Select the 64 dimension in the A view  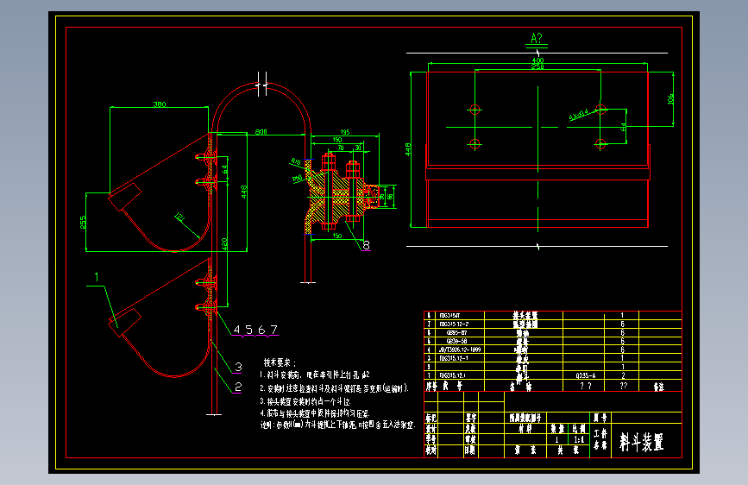click(x=623, y=128)
